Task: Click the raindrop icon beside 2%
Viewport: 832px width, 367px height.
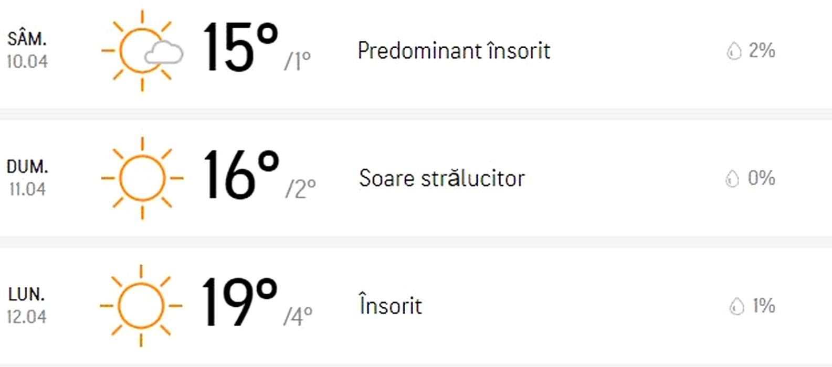Action: (733, 51)
